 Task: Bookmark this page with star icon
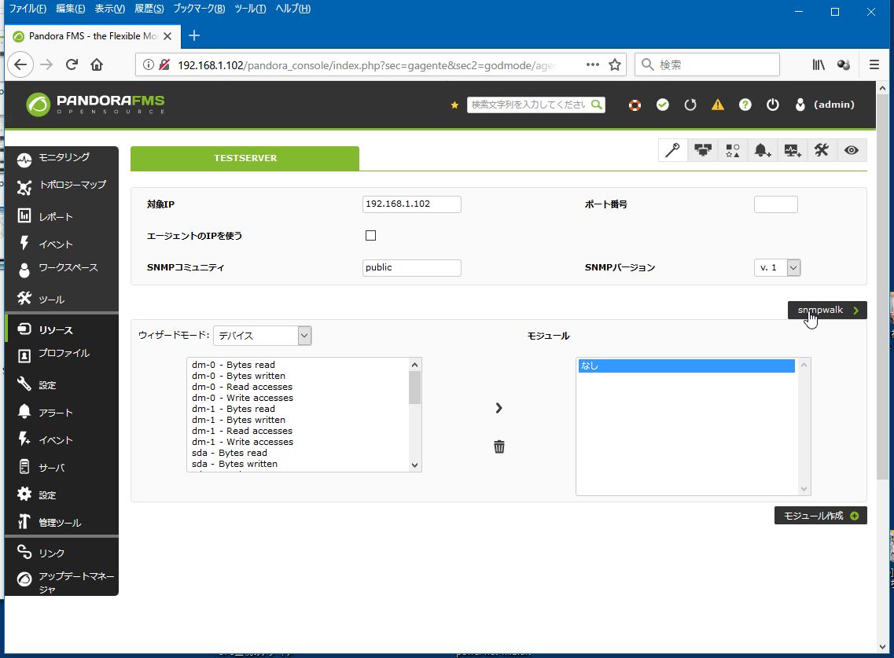615,65
